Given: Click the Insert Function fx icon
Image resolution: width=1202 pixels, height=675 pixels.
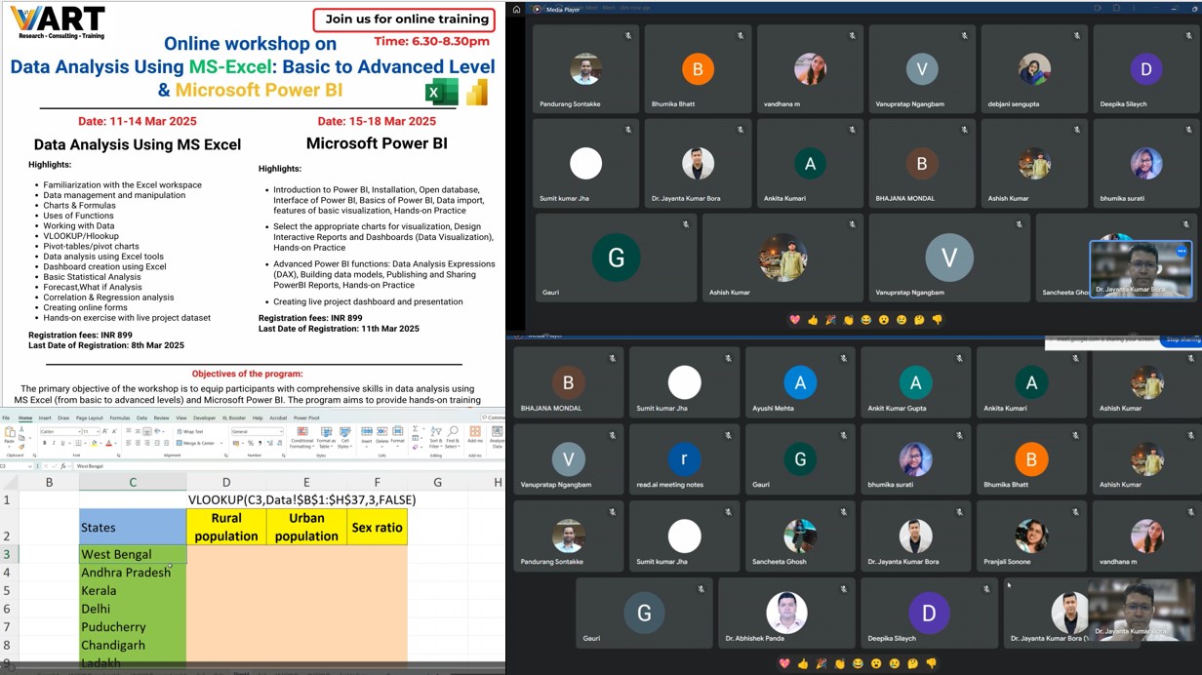Looking at the screenshot, I should point(63,466).
